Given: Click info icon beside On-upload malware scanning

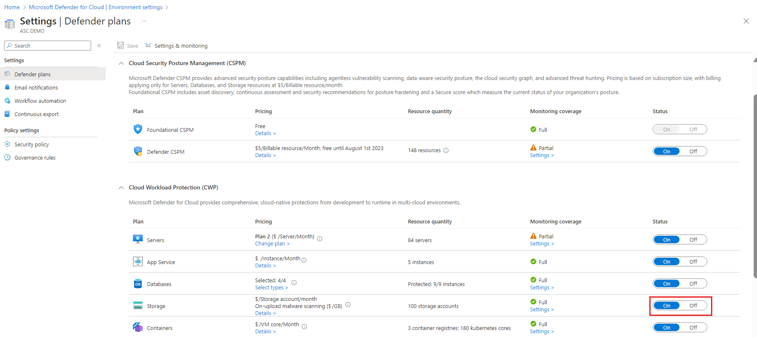Looking at the screenshot, I should pos(348,304).
